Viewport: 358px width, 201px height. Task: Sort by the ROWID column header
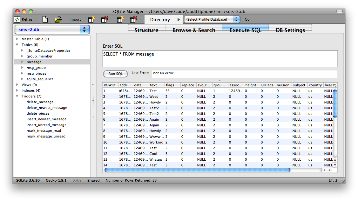tap(111, 85)
